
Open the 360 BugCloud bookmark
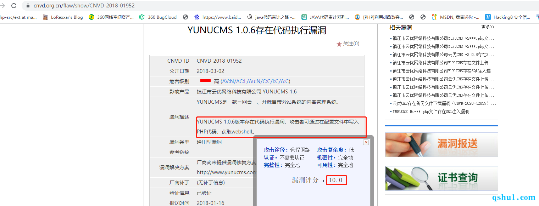pos(158,17)
